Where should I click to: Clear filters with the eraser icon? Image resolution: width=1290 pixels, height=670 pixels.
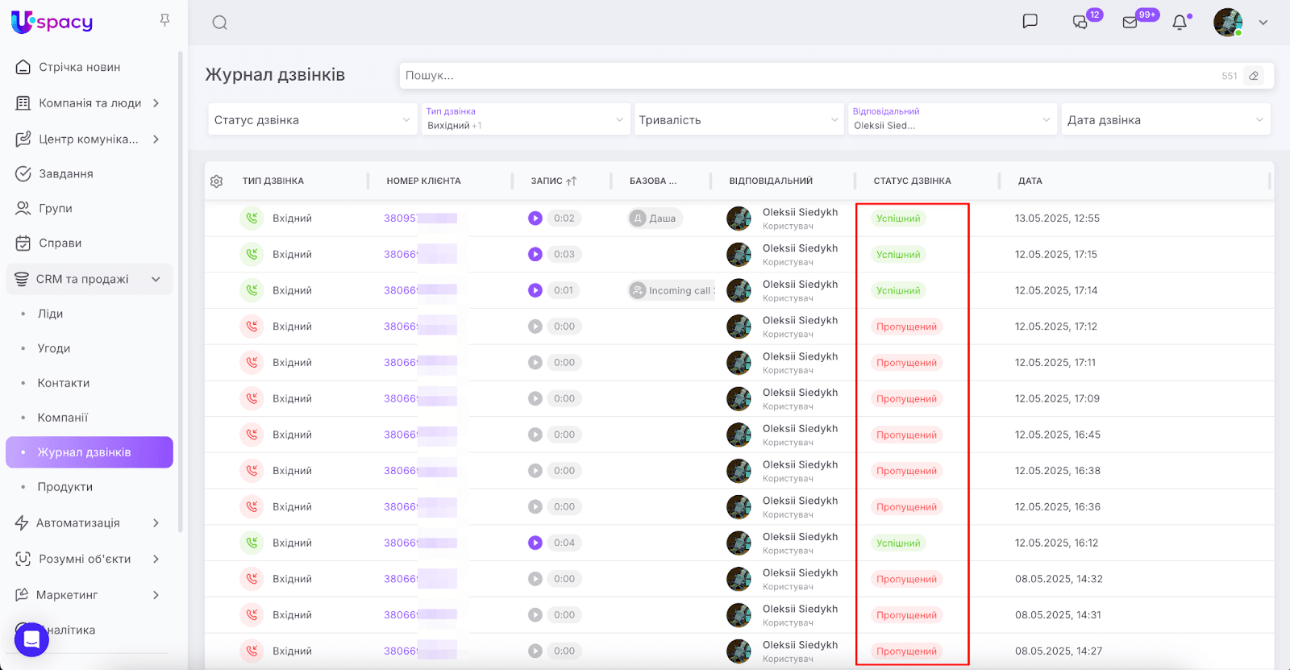pyautogui.click(x=1254, y=76)
